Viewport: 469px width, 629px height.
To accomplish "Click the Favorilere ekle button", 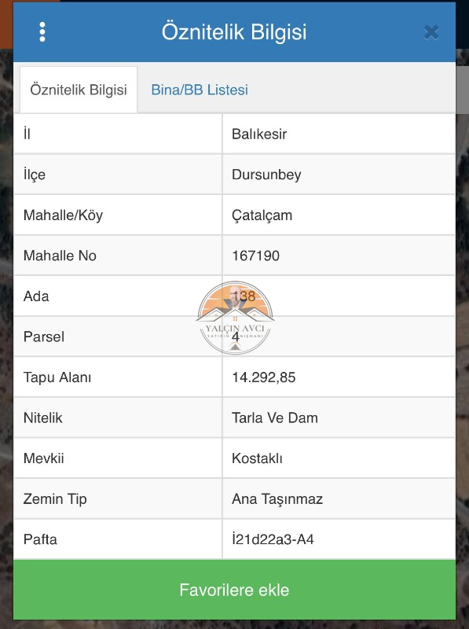I will tap(234, 590).
